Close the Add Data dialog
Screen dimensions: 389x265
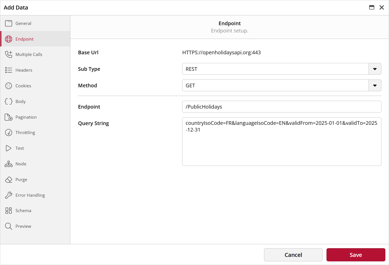[x=382, y=8]
